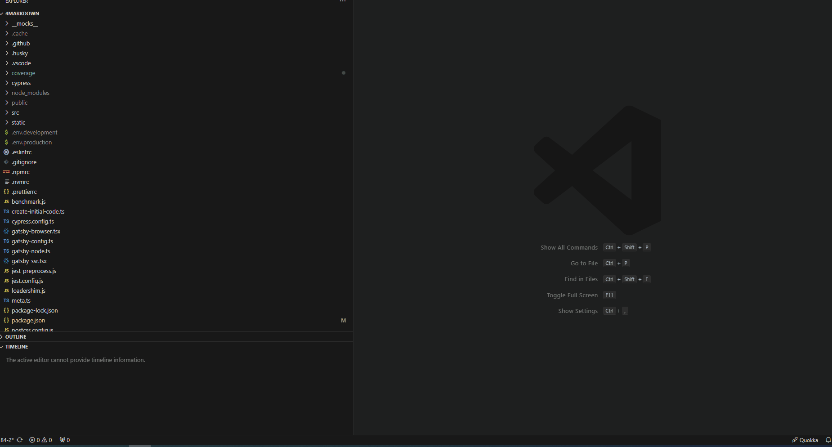Click the ESLint icon next to .eslintrc
832x447 pixels.
pyautogui.click(x=6, y=152)
